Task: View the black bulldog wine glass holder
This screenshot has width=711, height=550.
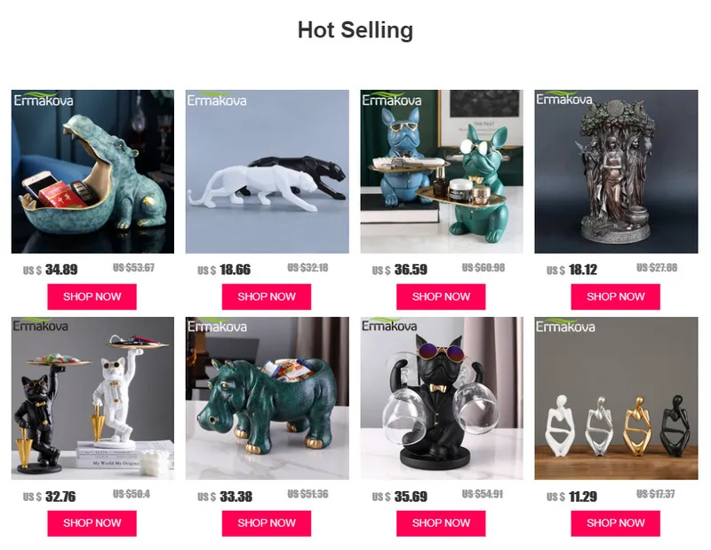Action: 442,398
